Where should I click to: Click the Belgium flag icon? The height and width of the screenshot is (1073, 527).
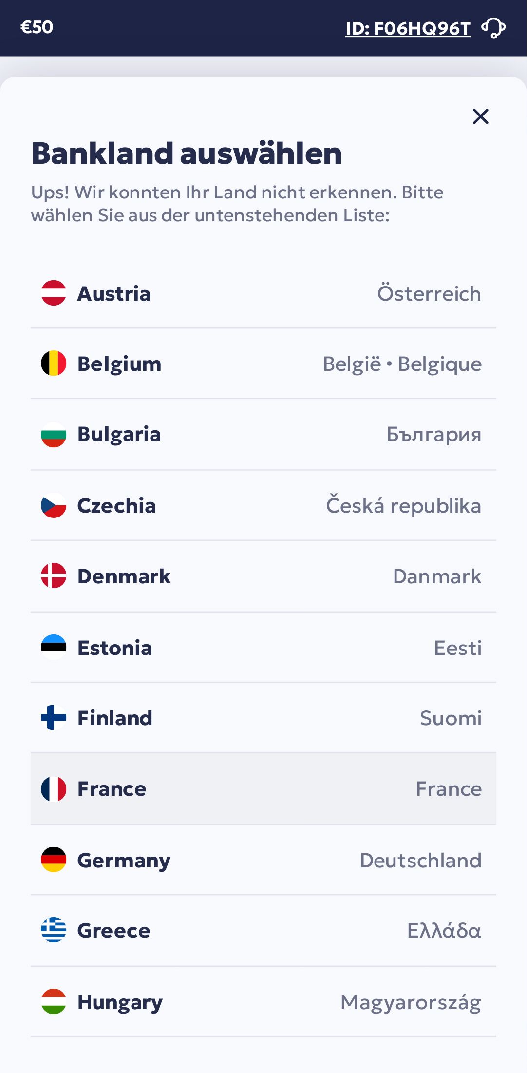54,364
